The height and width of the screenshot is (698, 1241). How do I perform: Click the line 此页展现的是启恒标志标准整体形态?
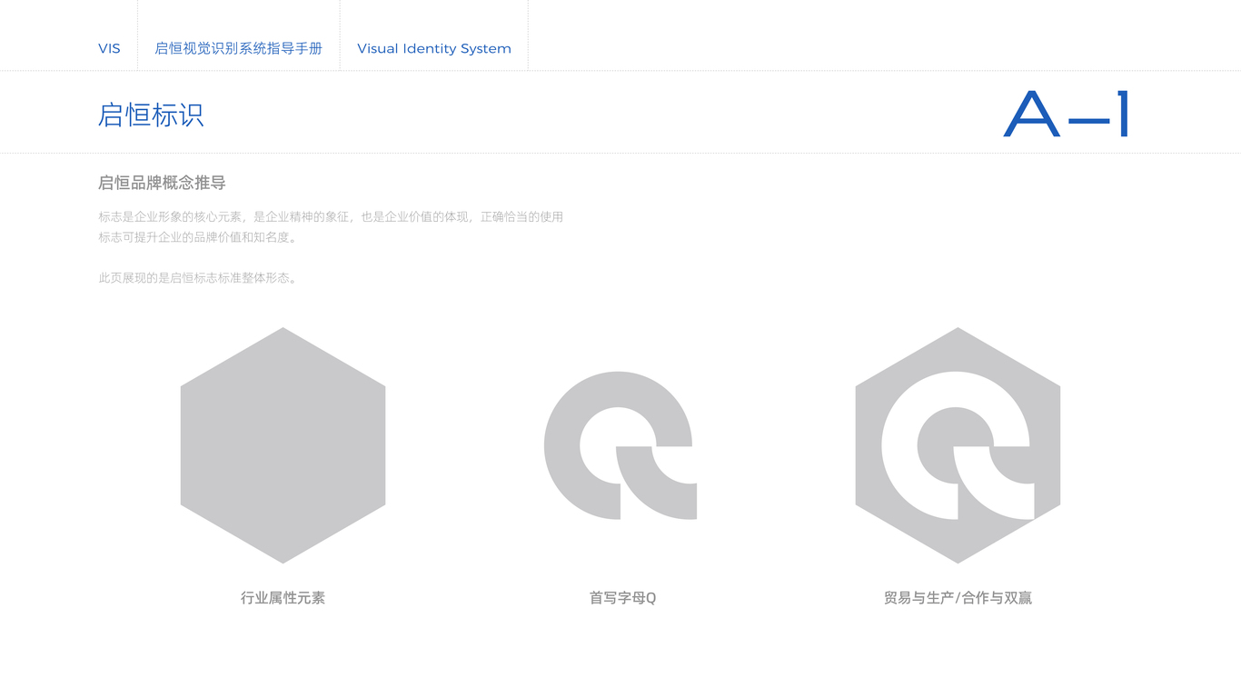click(198, 278)
